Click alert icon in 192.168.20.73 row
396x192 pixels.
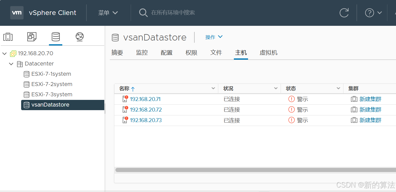291,120
